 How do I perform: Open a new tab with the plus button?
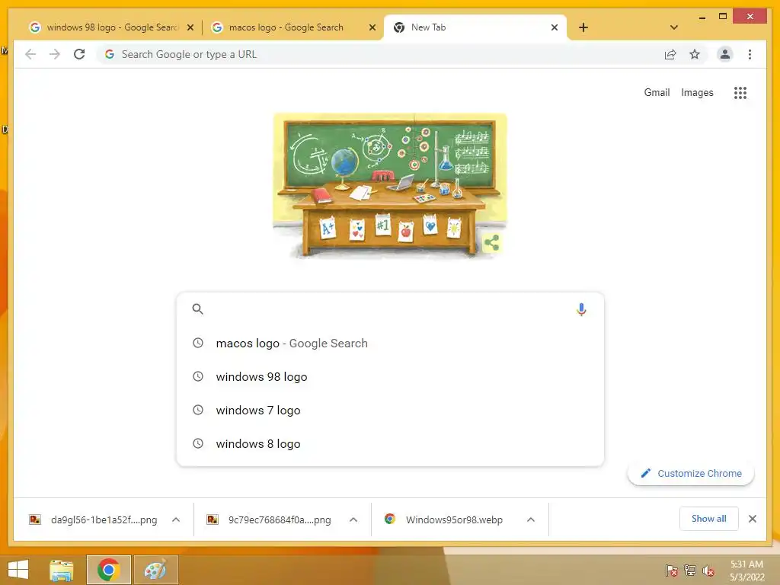583,27
